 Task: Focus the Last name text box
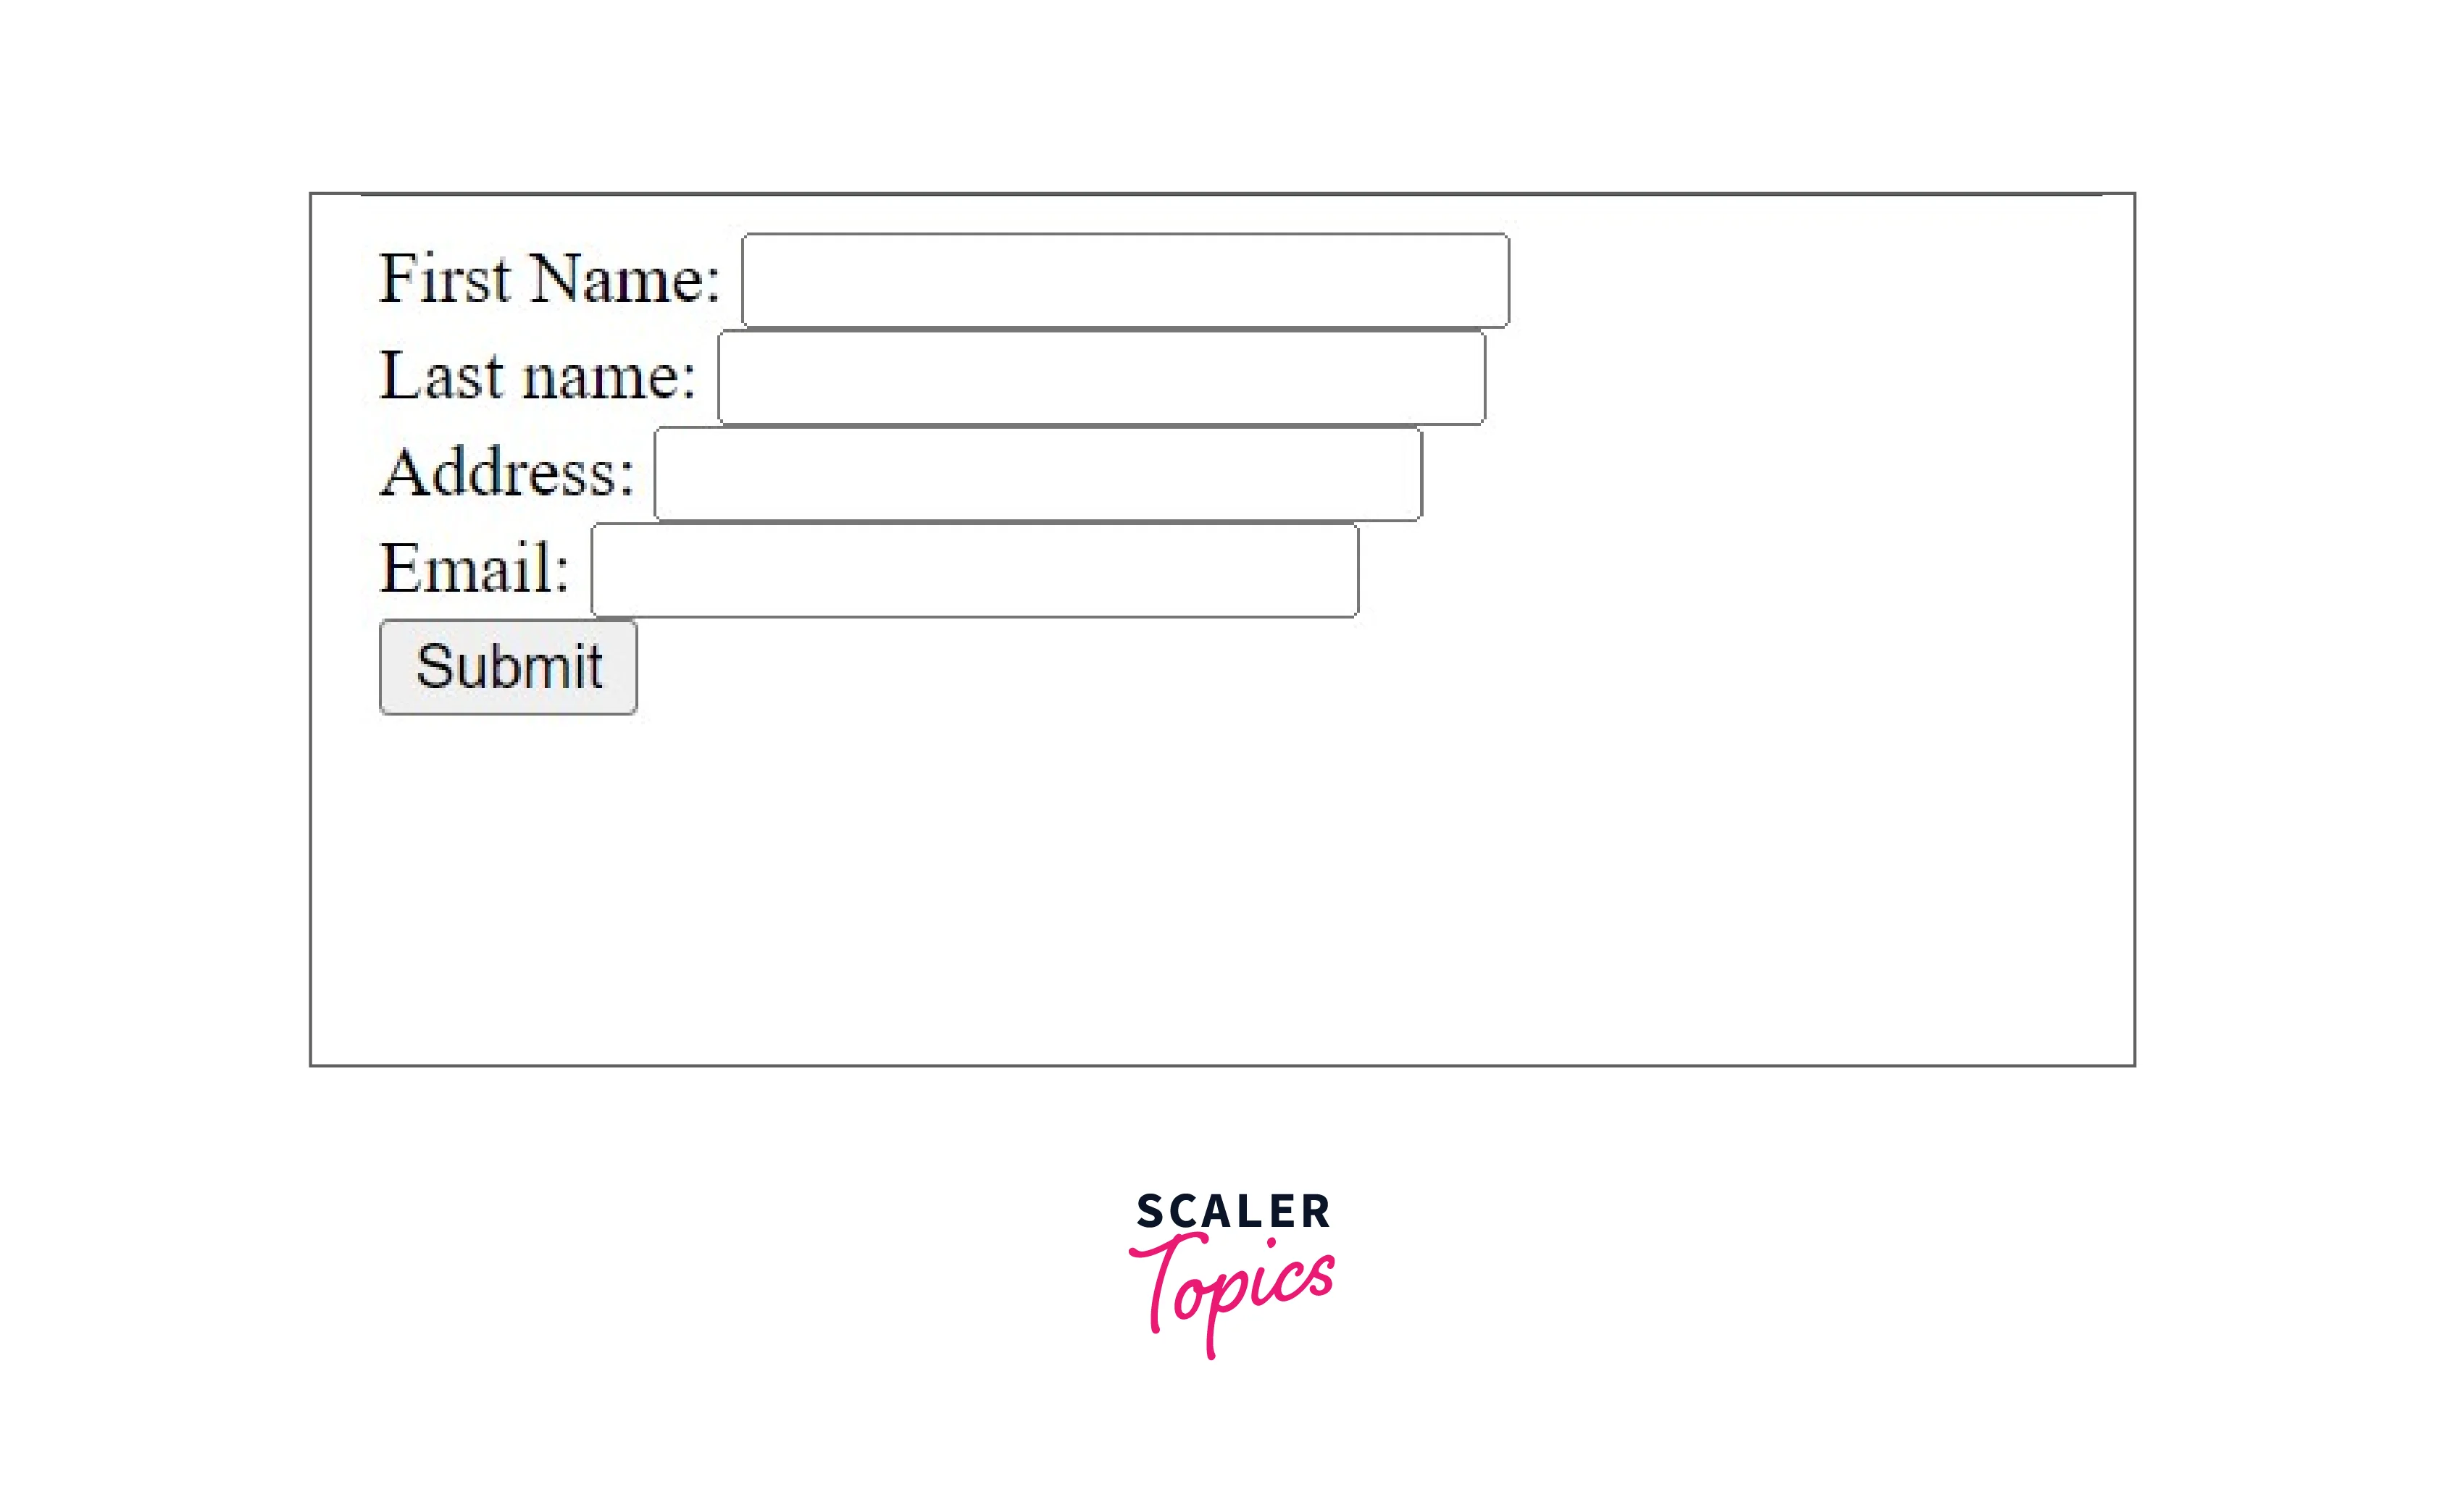1101,378
